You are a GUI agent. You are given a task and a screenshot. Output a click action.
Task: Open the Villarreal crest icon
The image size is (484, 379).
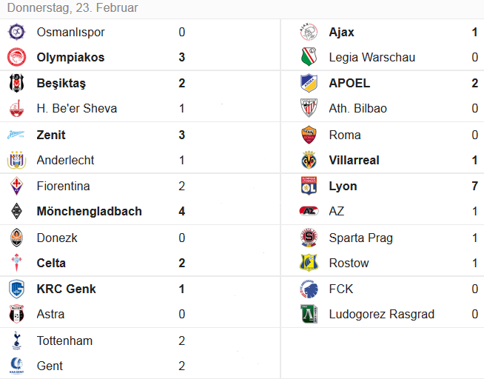pyautogui.click(x=309, y=160)
